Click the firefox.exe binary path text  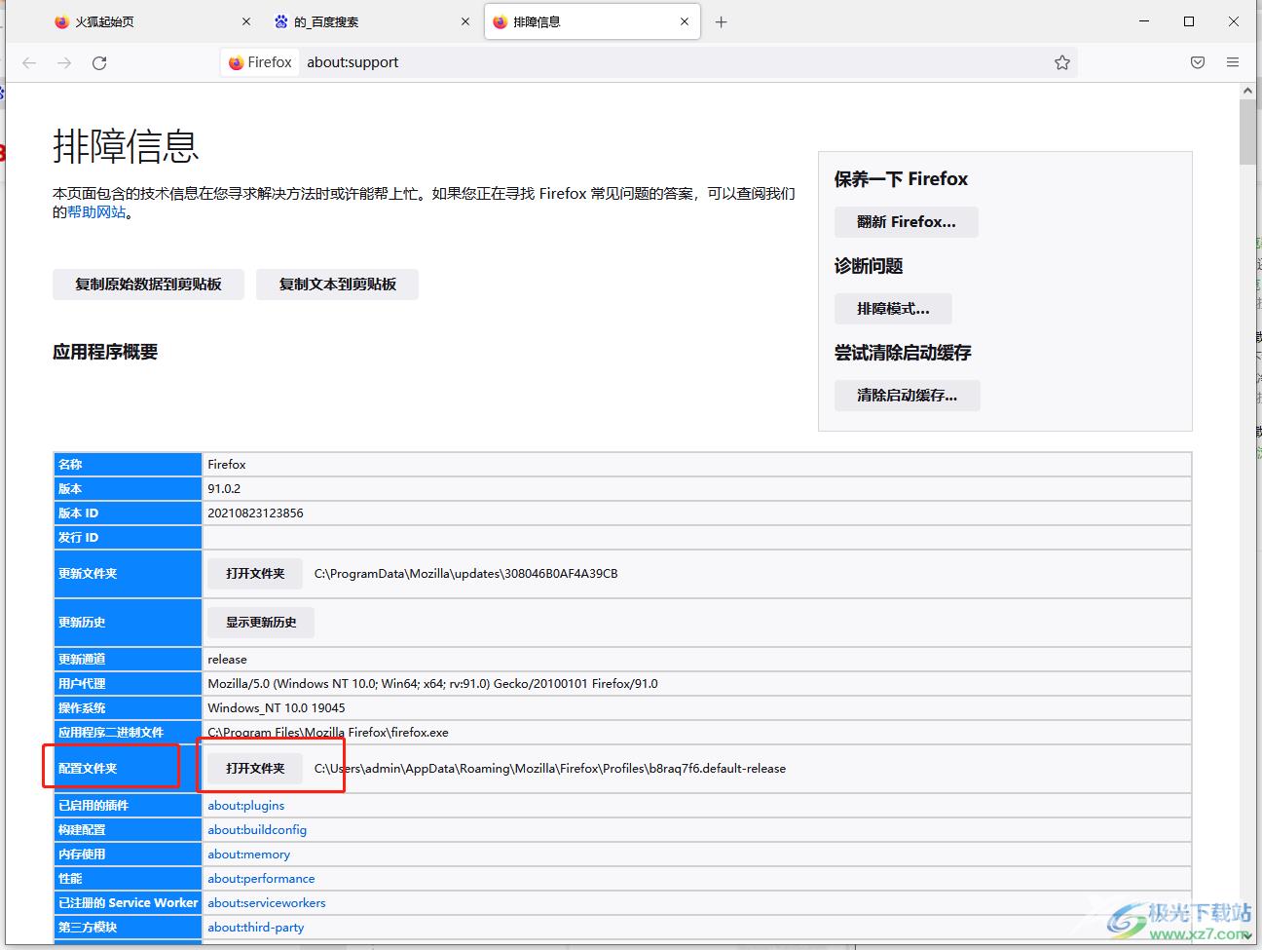point(328,733)
